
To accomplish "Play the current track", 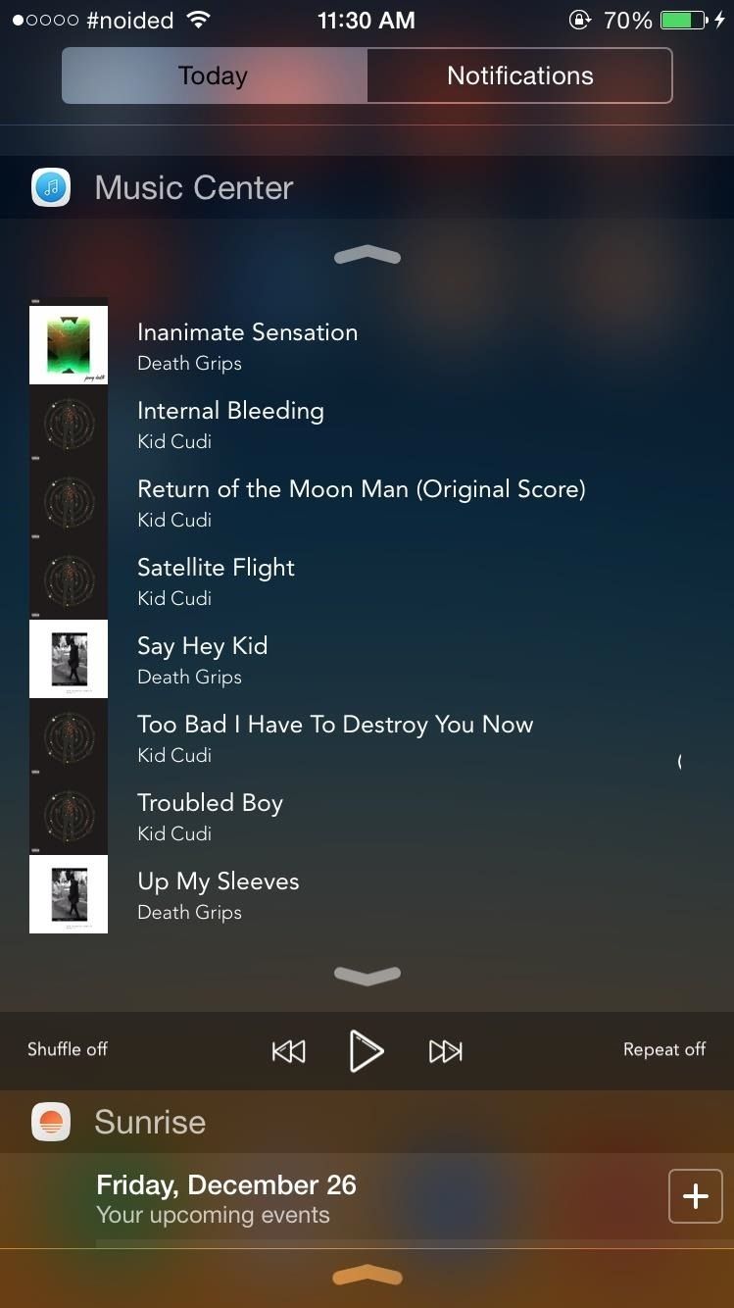I will tap(367, 1051).
